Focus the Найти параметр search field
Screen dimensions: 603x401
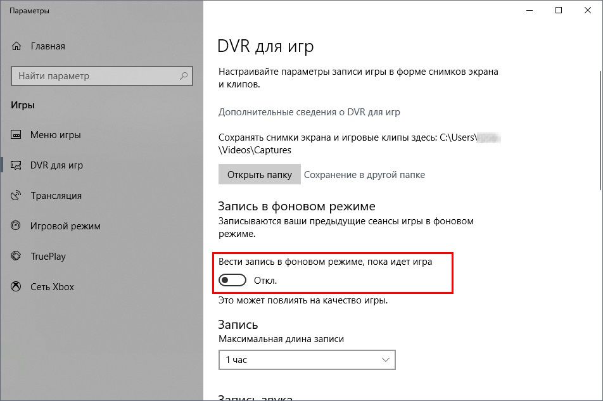click(95, 76)
